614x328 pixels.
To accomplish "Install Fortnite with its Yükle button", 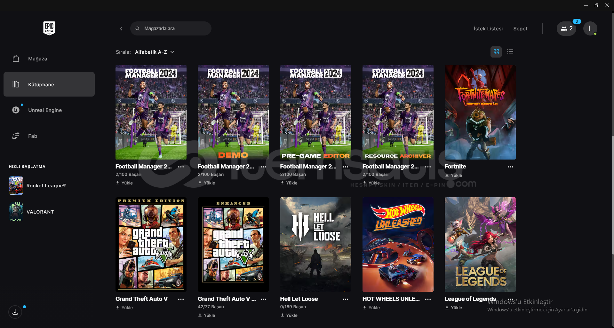I will click(454, 176).
